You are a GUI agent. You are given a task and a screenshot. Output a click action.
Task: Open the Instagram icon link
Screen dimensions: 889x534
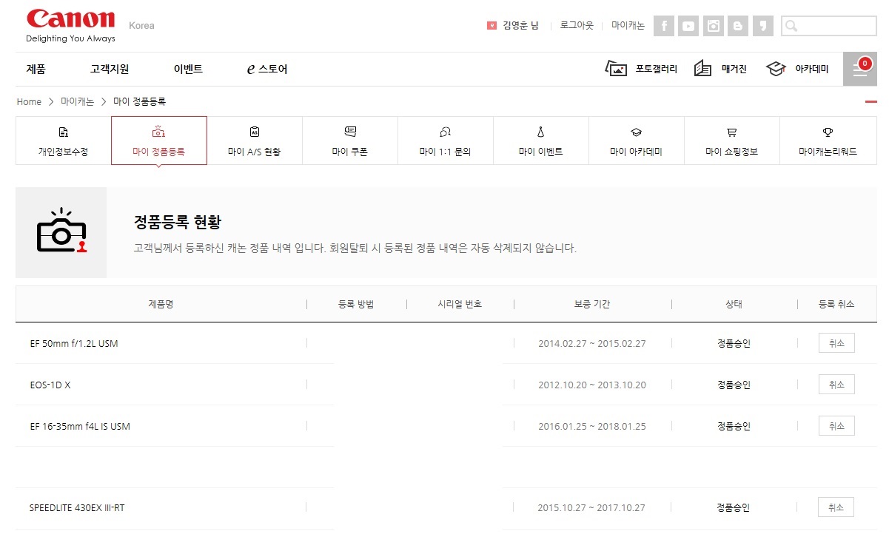[714, 26]
